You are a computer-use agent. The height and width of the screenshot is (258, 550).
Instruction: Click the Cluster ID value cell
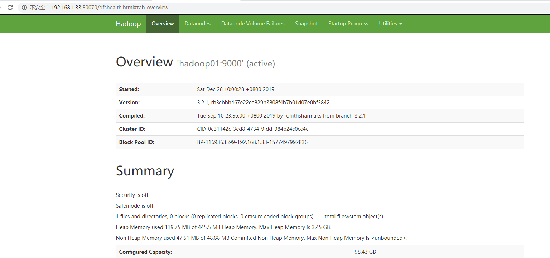(x=252, y=129)
